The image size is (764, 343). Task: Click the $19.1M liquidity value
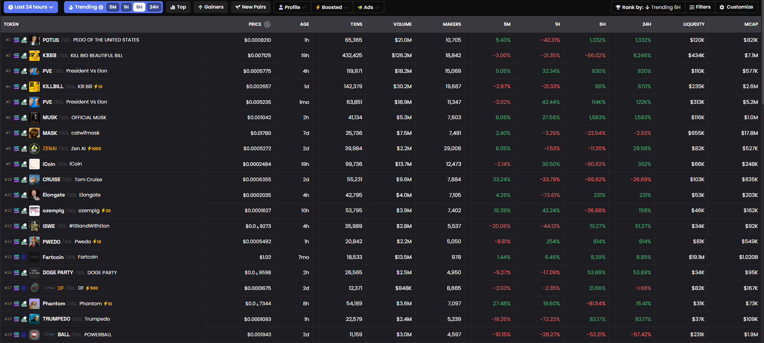pyautogui.click(x=696, y=257)
